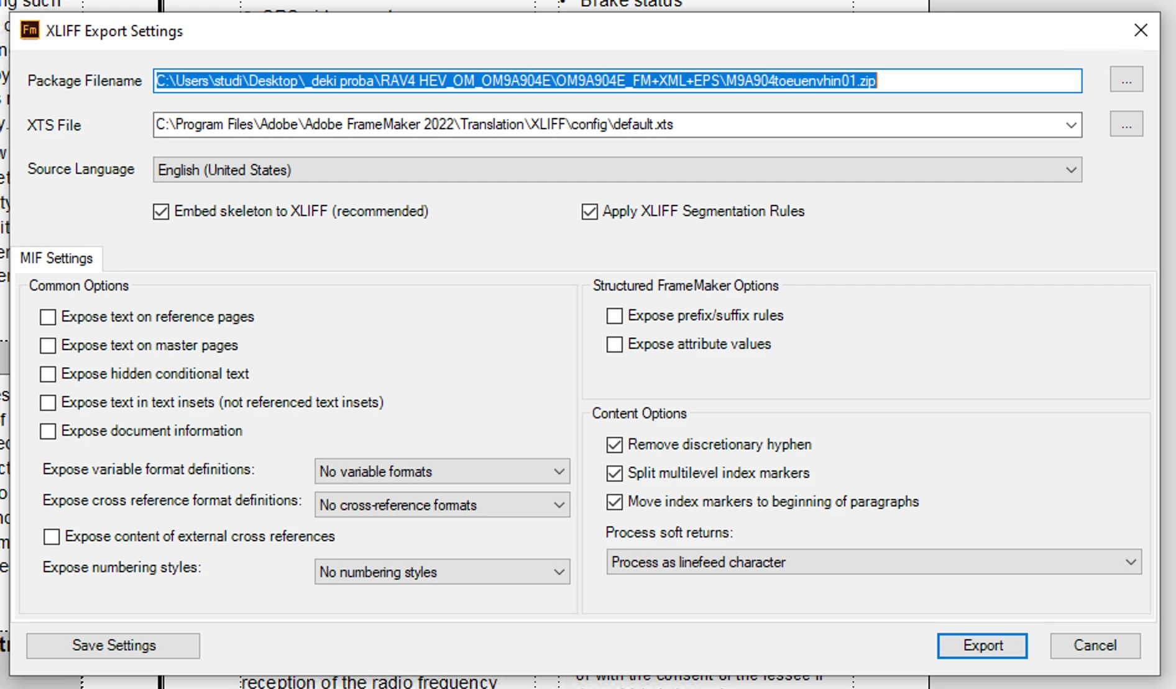Open the variable format definitions dropdown
This screenshot has height=689, width=1176.
click(x=442, y=472)
